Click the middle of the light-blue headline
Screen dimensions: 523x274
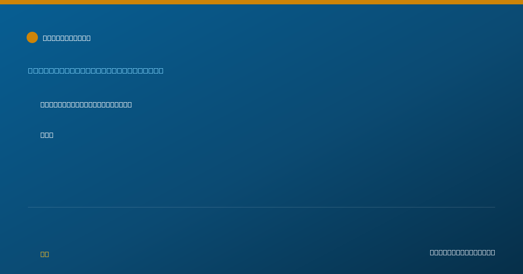pyautogui.click(x=96, y=70)
